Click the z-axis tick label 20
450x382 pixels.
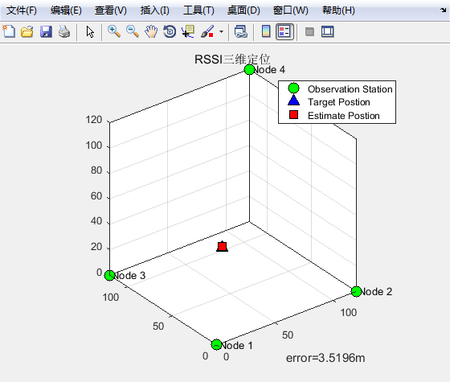pyautogui.click(x=96, y=246)
